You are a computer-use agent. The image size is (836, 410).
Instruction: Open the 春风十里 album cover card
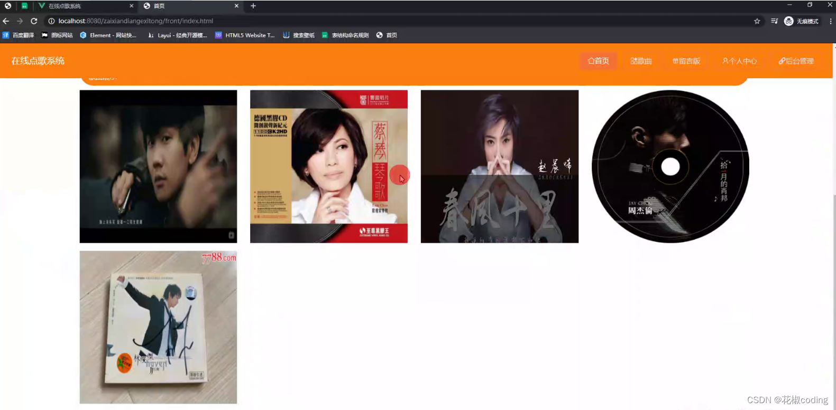500,166
